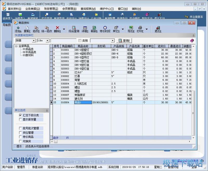Open the 类别 category combo box
Image resolution: width=208 pixels, height=171 pixels.
pos(113,41)
